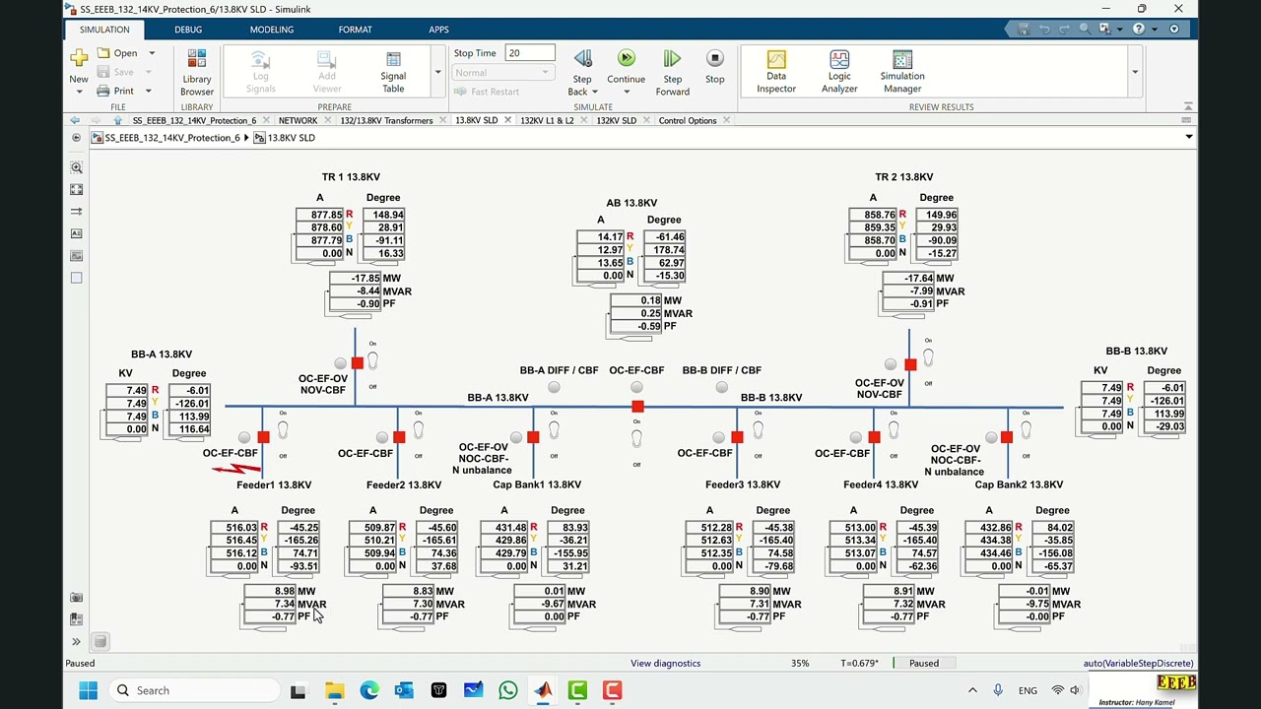Open the Library Browser
1261x709 pixels.
coord(197,72)
